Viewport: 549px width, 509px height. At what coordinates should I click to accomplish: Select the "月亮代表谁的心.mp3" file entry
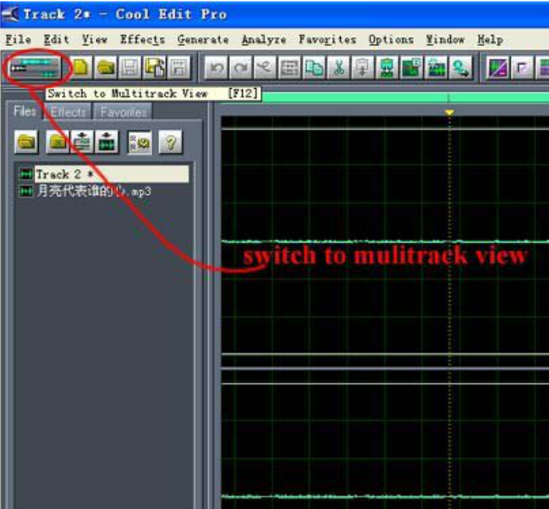[x=85, y=191]
